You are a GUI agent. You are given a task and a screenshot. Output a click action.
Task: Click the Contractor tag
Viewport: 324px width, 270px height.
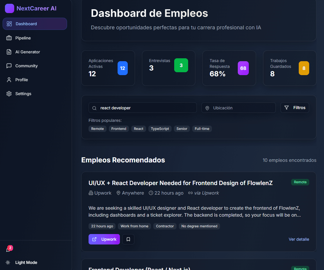(165, 226)
